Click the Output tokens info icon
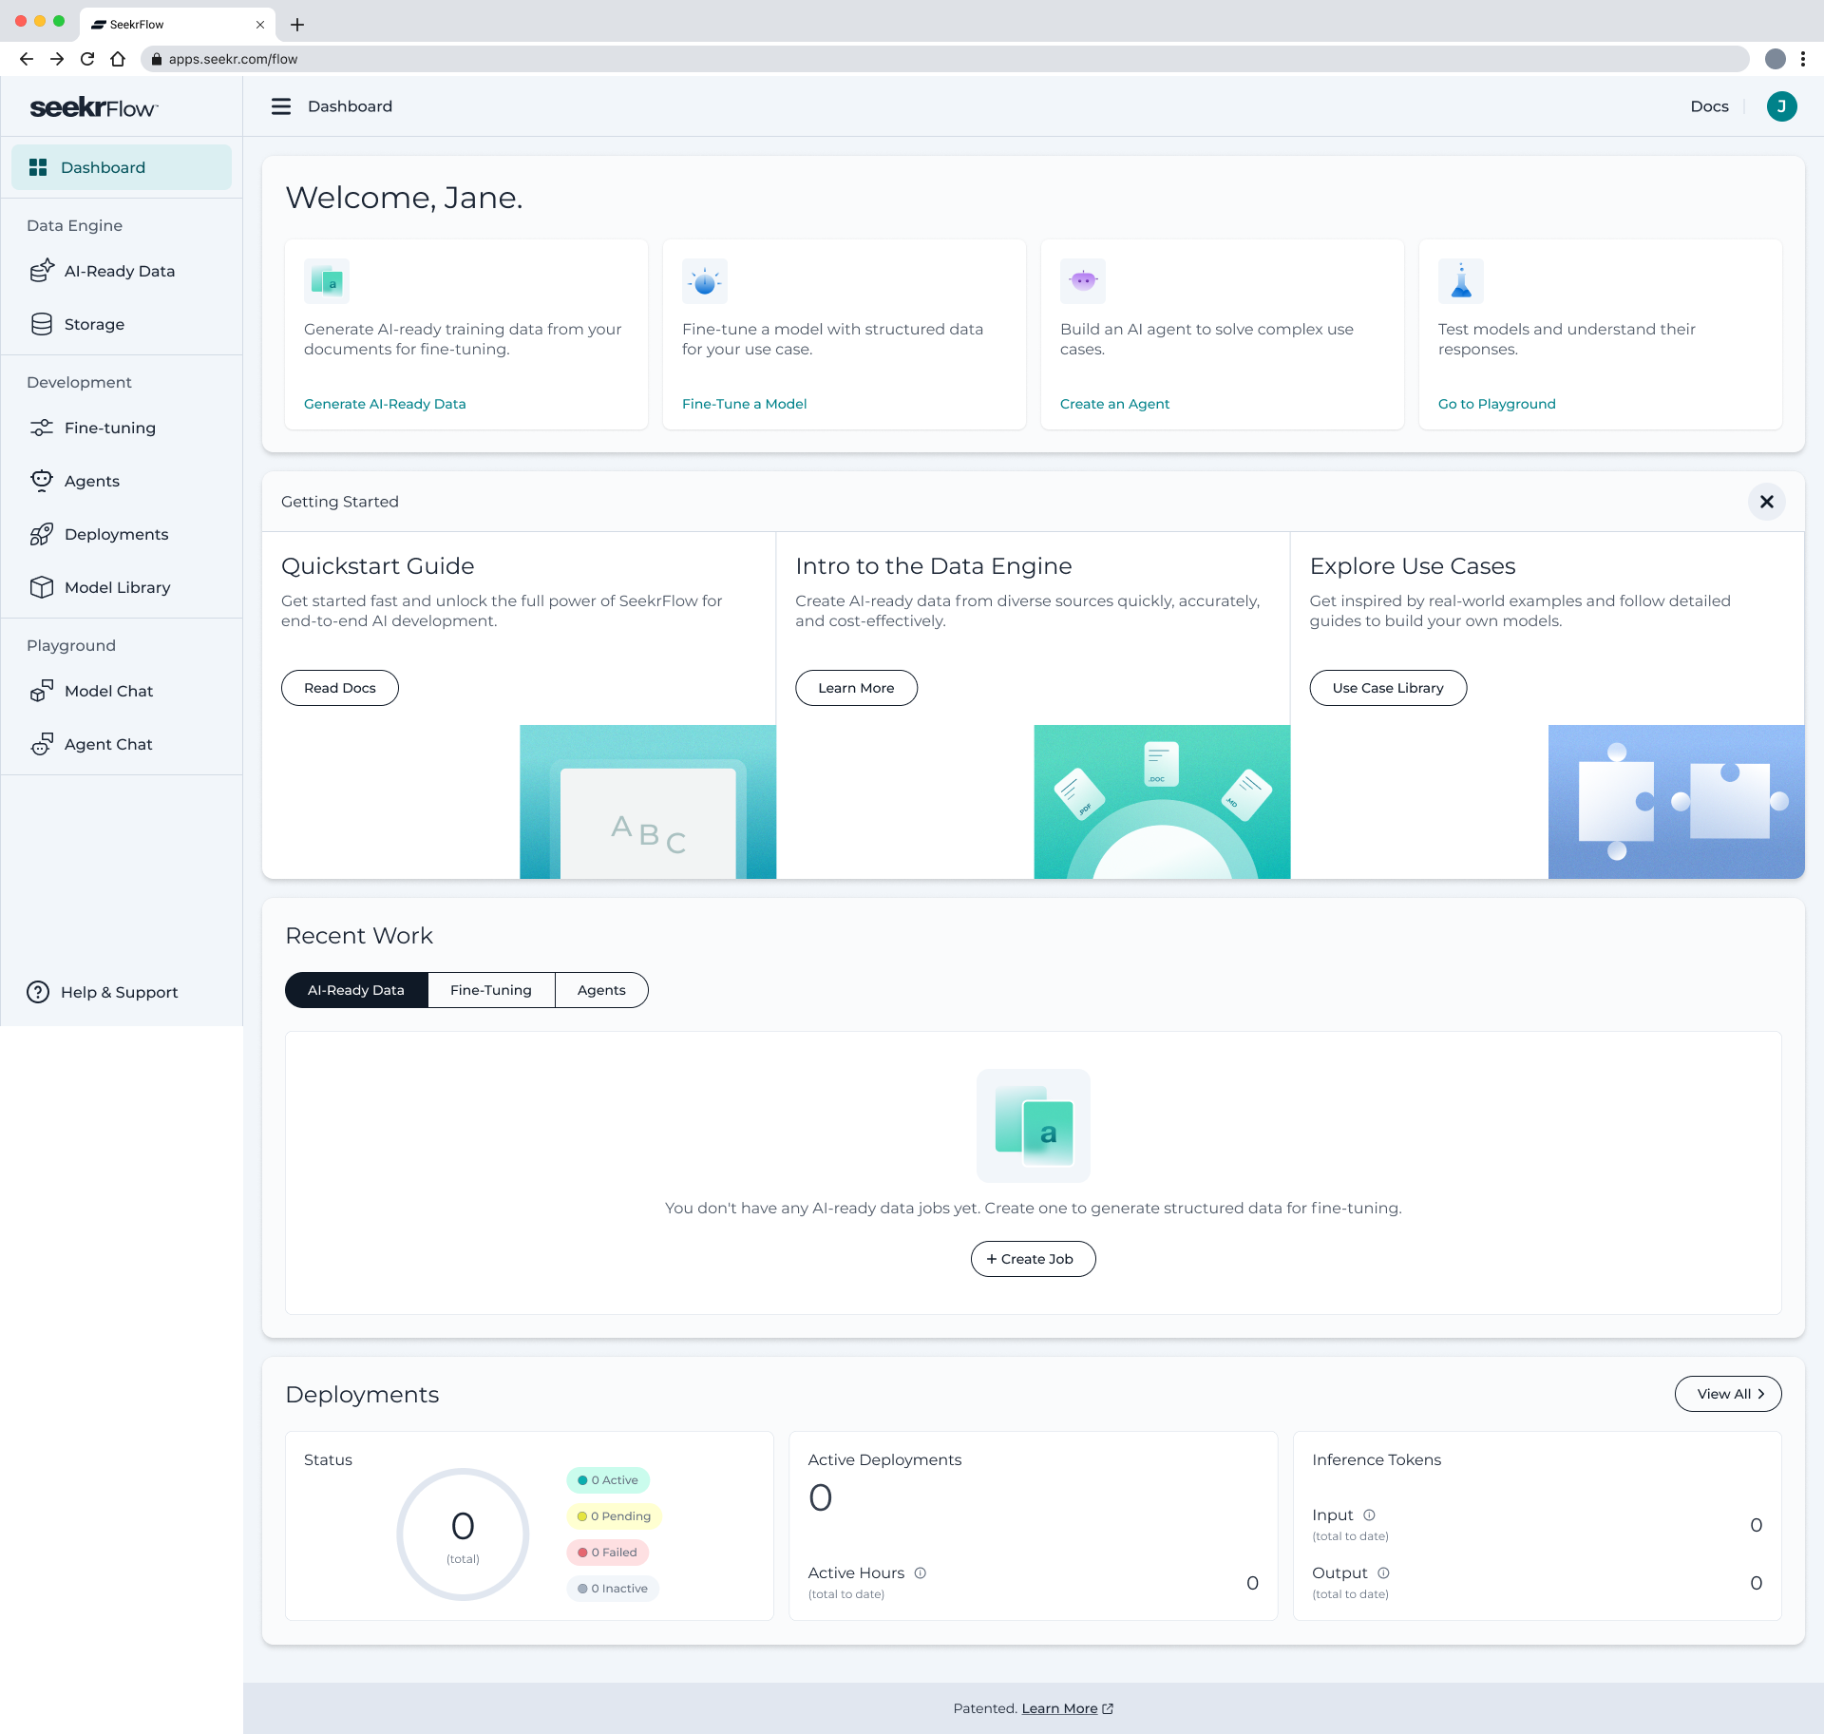 (x=1383, y=1573)
